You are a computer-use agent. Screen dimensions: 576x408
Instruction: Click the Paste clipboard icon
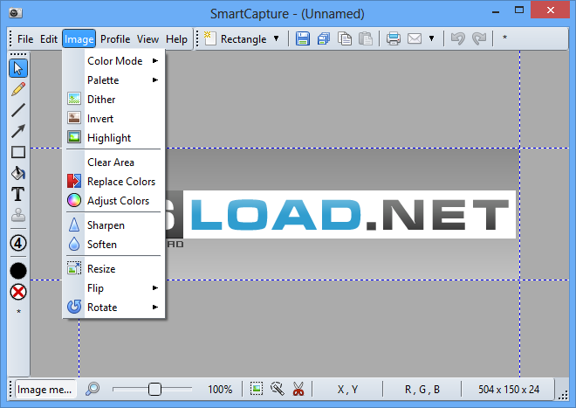pyautogui.click(x=366, y=38)
